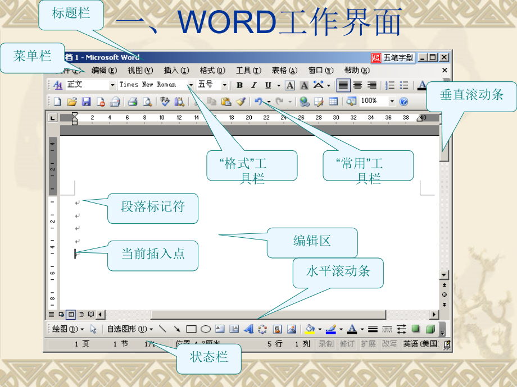Expand the 100% zoom dropdown
Screen dimensions: 517x387
pos(392,101)
